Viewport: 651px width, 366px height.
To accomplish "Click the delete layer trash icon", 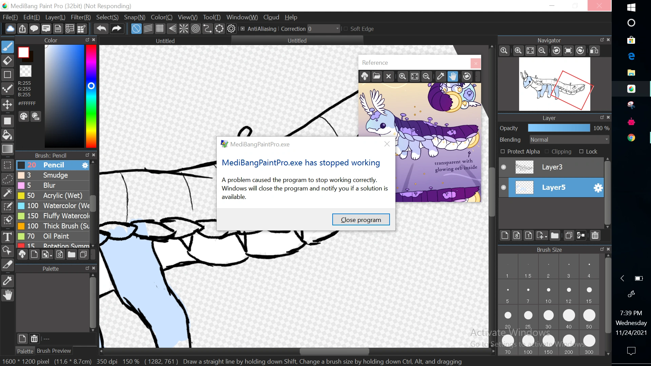I will point(595,236).
